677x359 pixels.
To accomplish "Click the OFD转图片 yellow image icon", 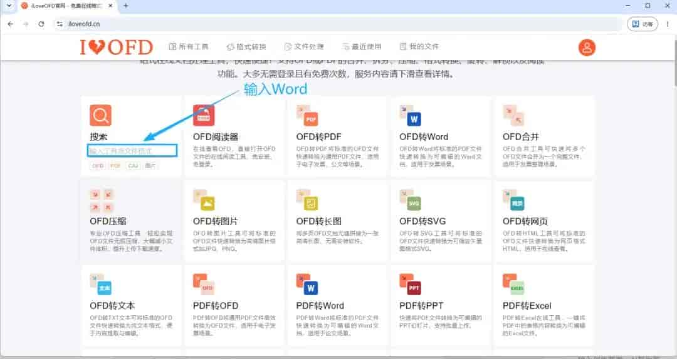I will click(204, 200).
